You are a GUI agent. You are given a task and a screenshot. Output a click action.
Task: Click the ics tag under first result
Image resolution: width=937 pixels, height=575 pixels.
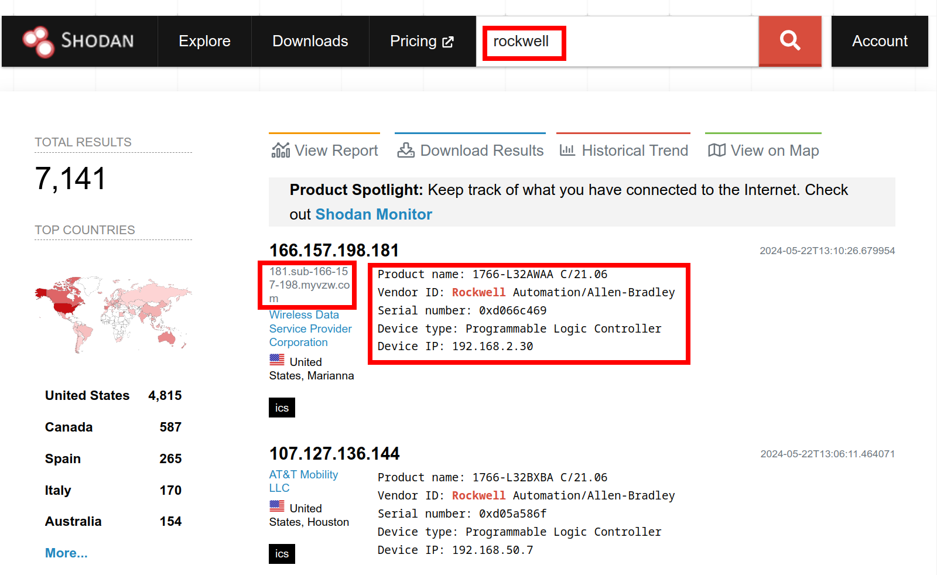pyautogui.click(x=282, y=408)
